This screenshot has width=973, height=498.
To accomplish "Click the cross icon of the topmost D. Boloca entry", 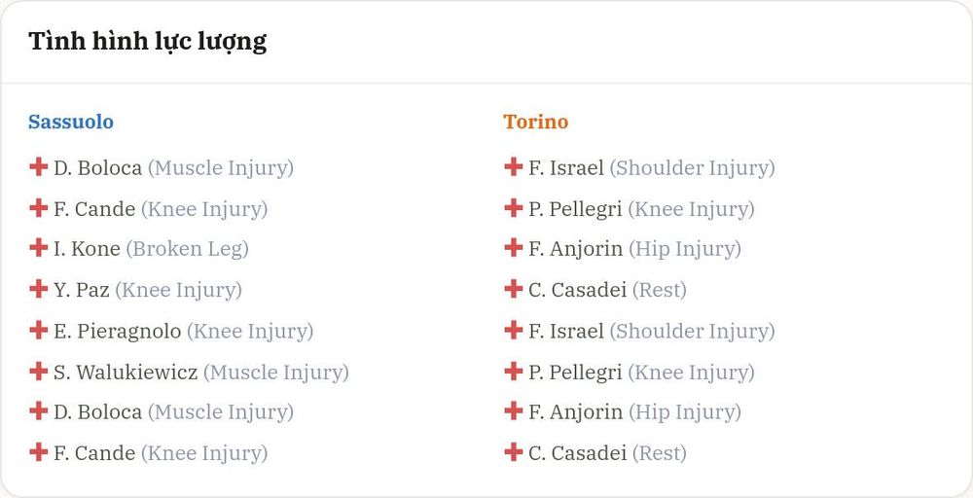I will coord(39,167).
